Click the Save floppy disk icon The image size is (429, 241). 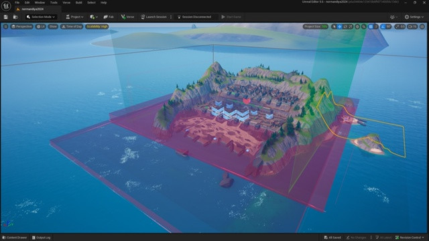tap(6, 17)
